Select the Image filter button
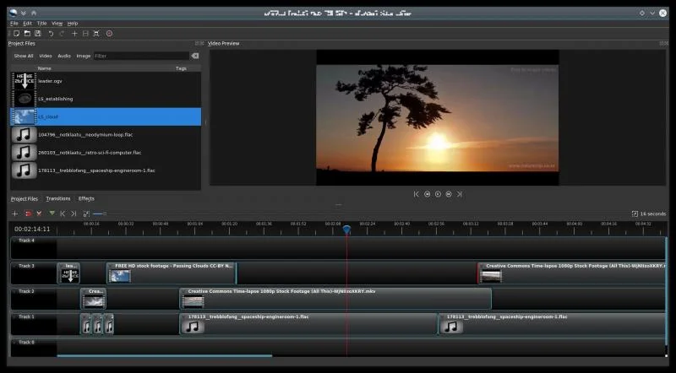 tap(83, 56)
